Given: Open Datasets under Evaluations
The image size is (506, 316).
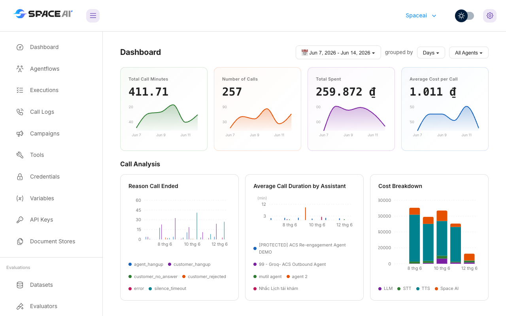Looking at the screenshot, I should pyautogui.click(x=51, y=285).
